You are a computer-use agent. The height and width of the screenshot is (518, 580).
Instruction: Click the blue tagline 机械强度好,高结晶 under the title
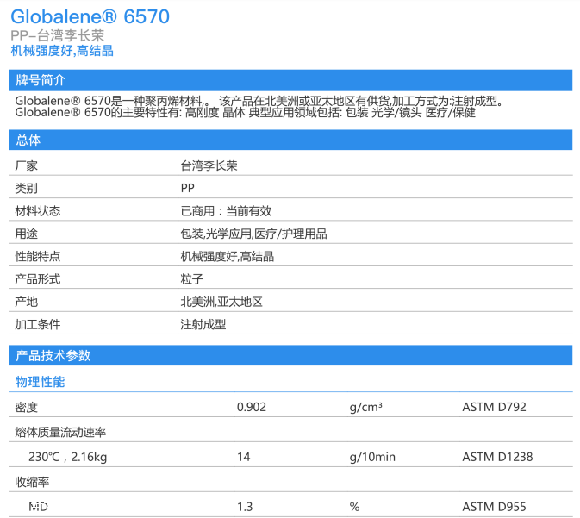(62, 51)
